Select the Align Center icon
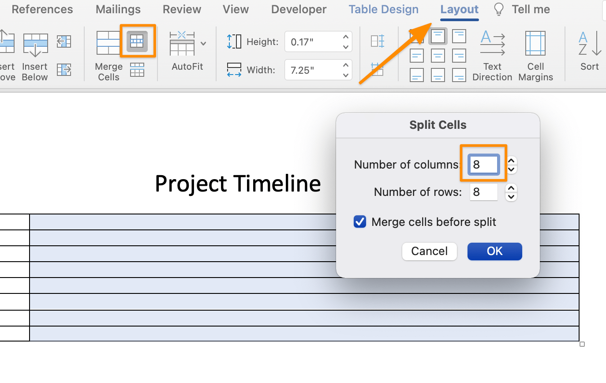Image resolution: width=606 pixels, height=383 pixels. coord(438,56)
